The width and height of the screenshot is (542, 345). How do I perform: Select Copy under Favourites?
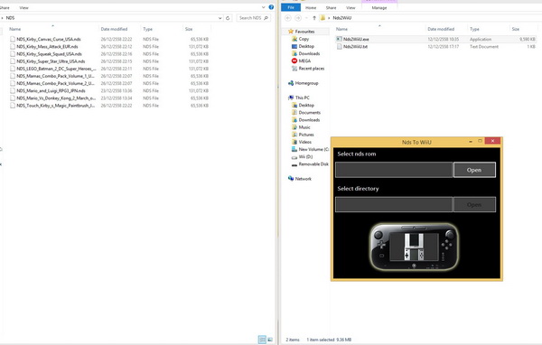pos(304,39)
